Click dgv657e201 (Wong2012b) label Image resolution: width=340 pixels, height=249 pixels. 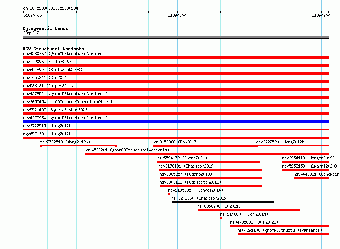point(48,134)
